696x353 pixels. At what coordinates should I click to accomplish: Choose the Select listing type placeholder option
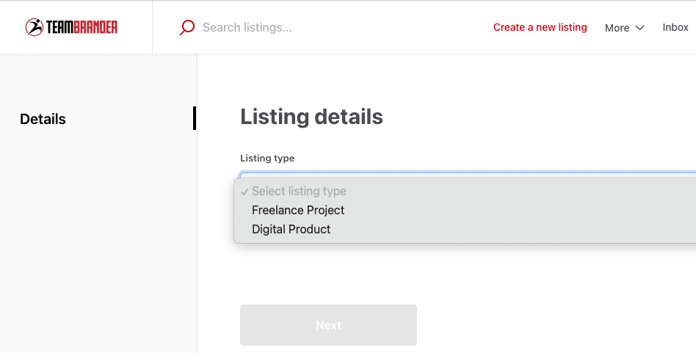(x=299, y=191)
